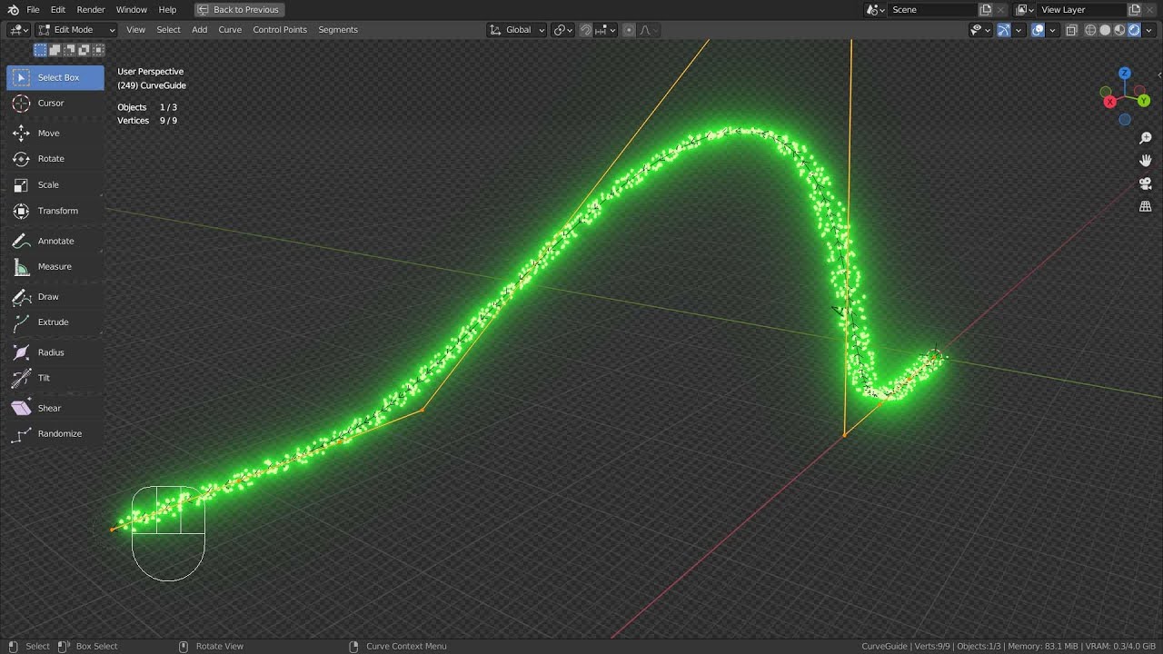Toggle snapping magnet in header

coord(586,30)
